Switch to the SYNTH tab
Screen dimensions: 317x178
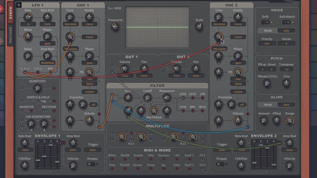coord(10,12)
